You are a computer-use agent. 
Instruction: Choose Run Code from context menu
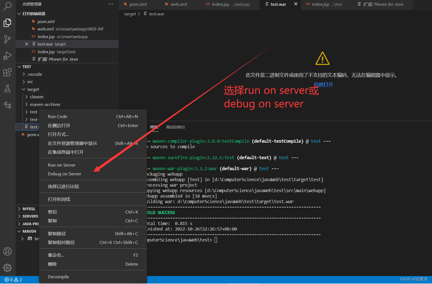click(x=93, y=117)
